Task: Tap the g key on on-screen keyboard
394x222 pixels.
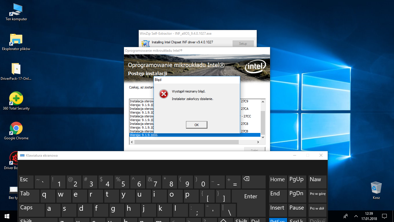Action: pos(117,210)
